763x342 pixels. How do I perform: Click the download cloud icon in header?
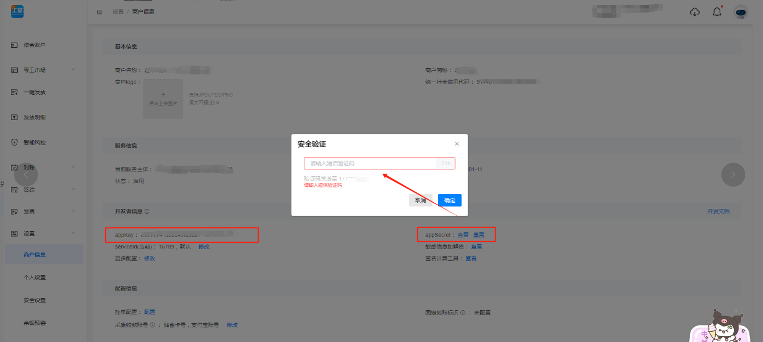694,12
